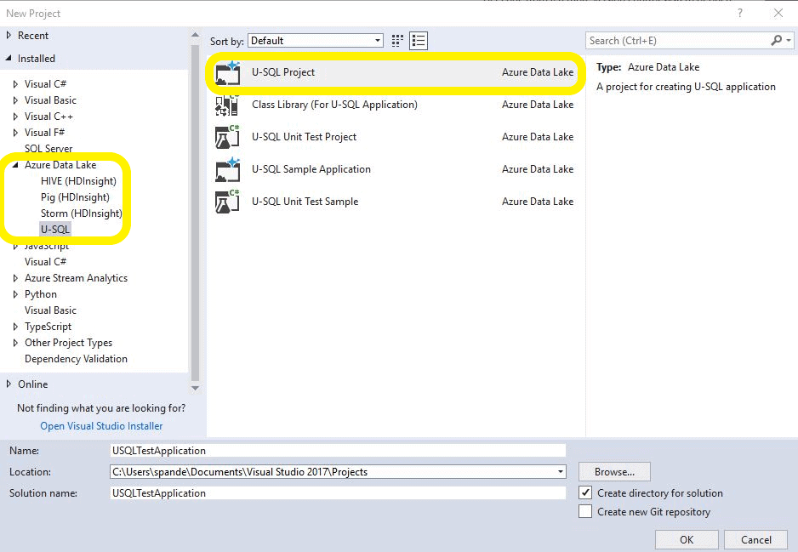Expand the Recent section
This screenshot has height=552, width=798.
[x=9, y=35]
